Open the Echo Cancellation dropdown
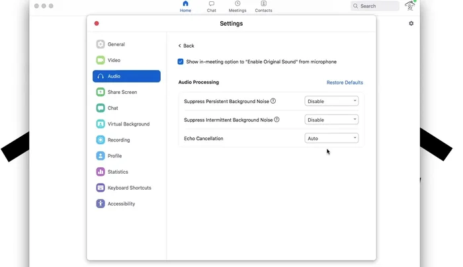Screen dimensions: 463x267 point(331,138)
